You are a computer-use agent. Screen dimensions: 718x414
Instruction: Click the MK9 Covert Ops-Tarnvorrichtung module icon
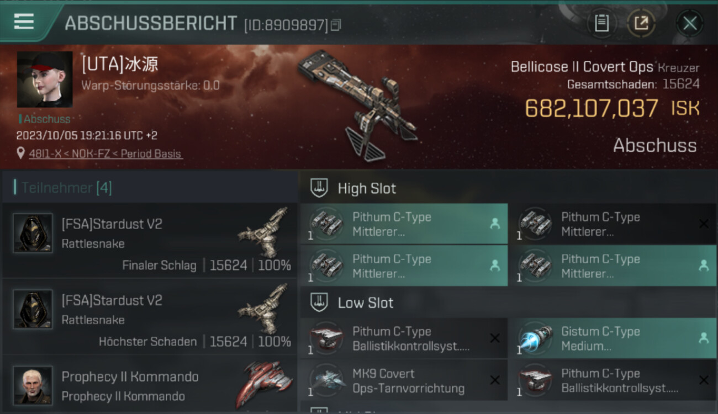pyautogui.click(x=327, y=380)
